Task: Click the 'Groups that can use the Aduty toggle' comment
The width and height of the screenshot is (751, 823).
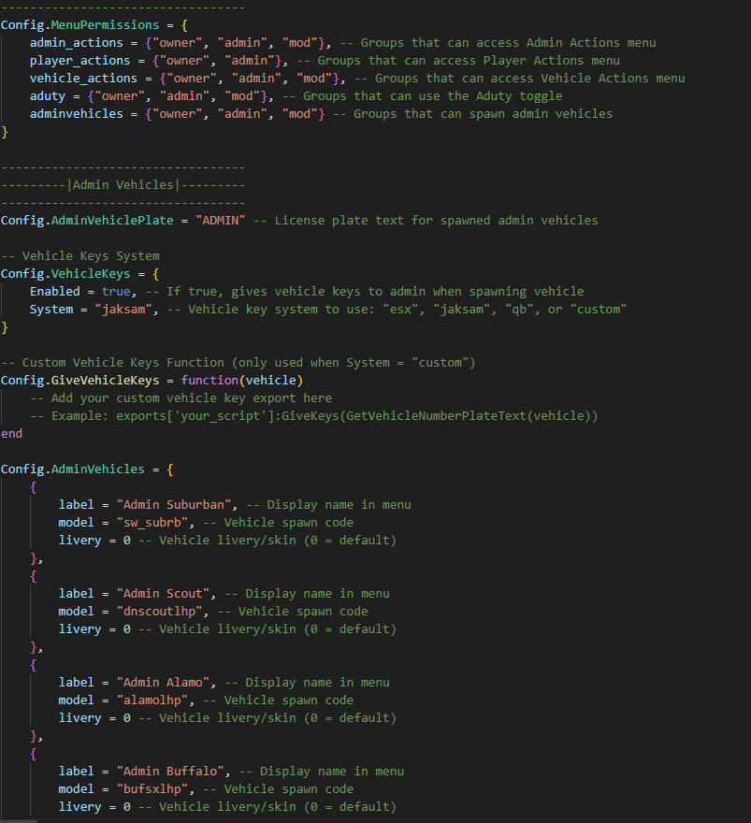Action: (423, 96)
